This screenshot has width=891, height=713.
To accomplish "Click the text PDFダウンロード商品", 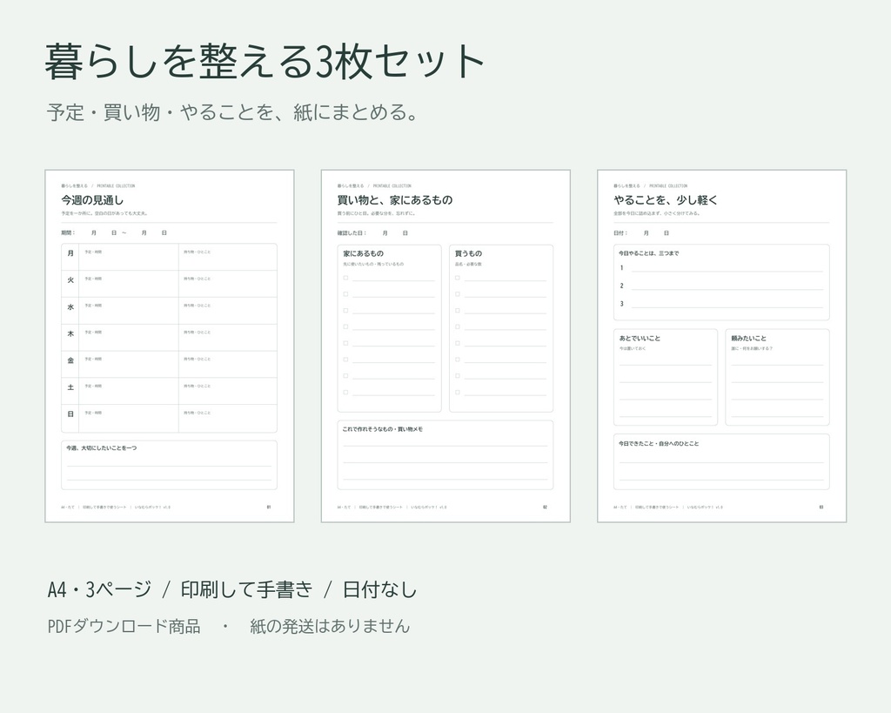I will pos(124,626).
